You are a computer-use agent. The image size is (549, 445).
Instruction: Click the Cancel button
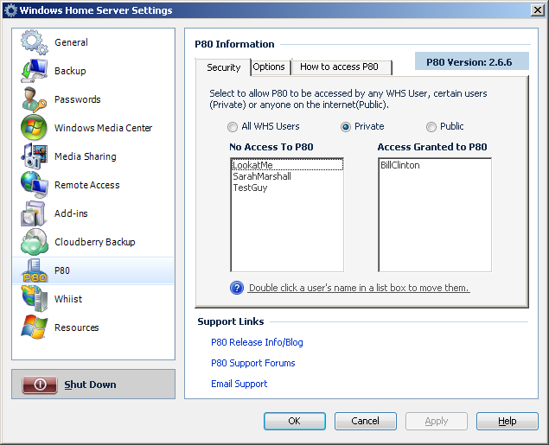pos(365,421)
